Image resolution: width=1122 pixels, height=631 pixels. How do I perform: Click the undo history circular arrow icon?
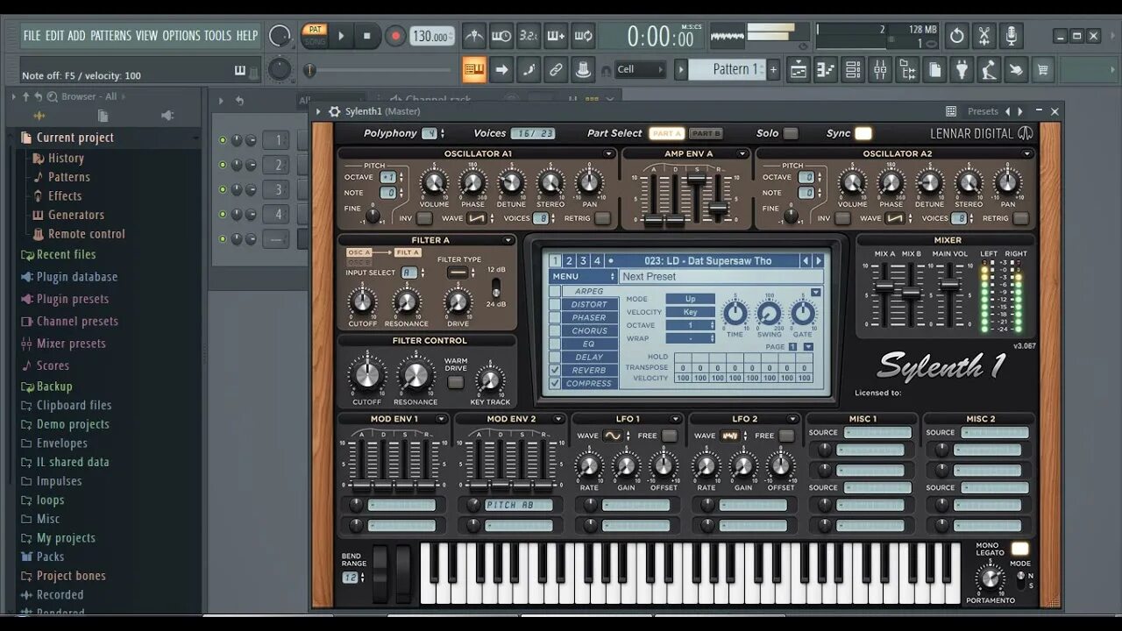click(956, 36)
